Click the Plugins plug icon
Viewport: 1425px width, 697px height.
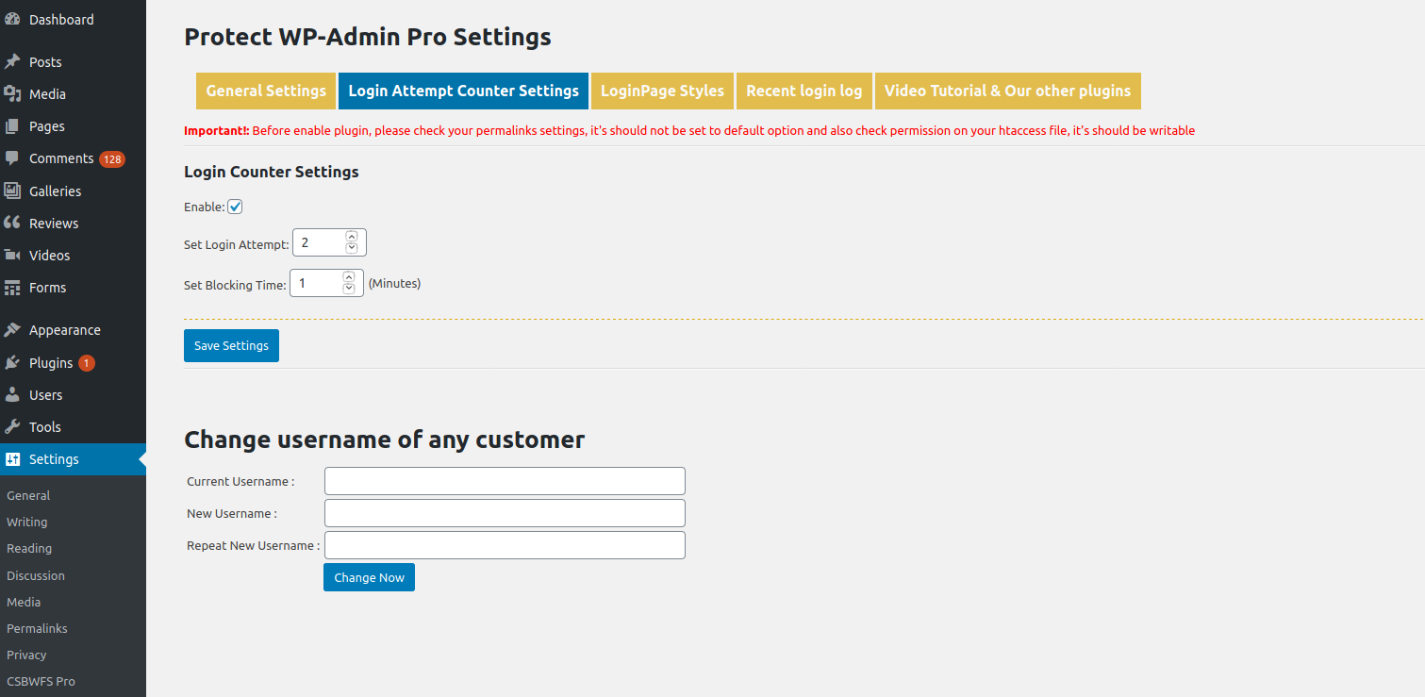[x=12, y=363]
